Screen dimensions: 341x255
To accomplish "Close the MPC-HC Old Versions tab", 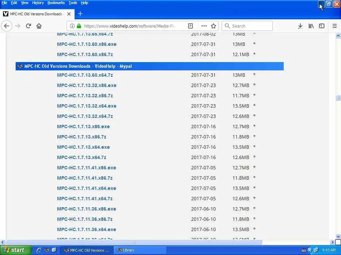I will tap(69, 14).
